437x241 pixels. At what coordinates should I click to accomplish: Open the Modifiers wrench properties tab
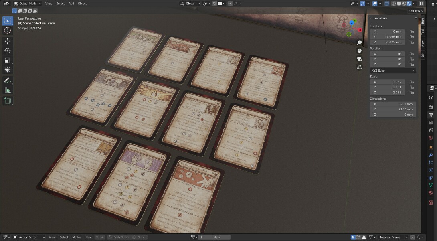[x=431, y=155]
